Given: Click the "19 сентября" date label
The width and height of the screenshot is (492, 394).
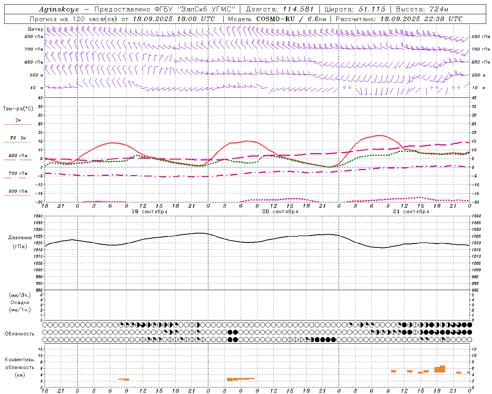Looking at the screenshot, I should click(150, 212).
